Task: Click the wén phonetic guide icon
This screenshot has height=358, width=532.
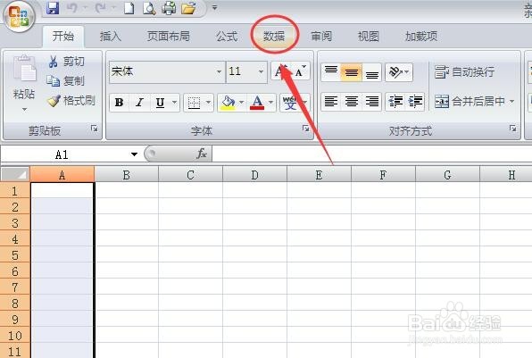Action: pyautogui.click(x=290, y=102)
